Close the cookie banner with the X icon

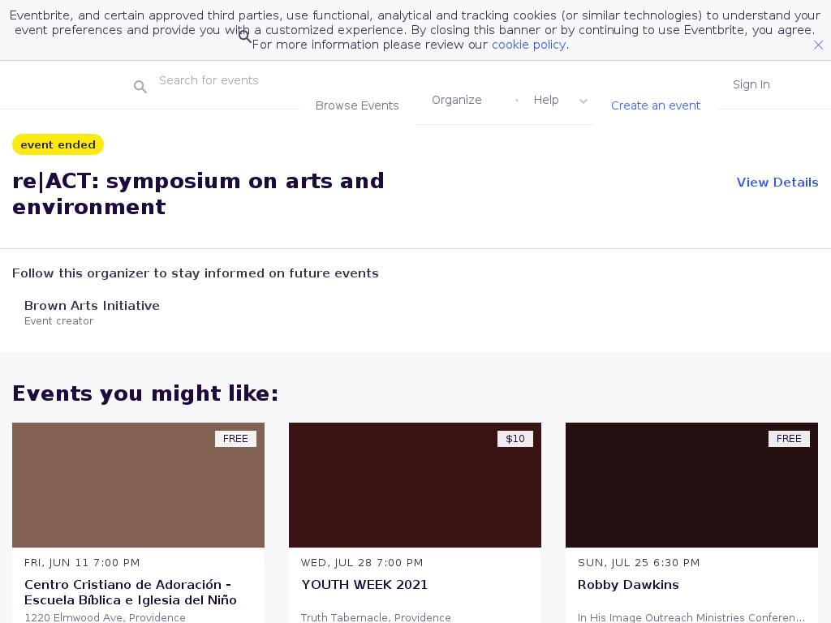pyautogui.click(x=818, y=45)
